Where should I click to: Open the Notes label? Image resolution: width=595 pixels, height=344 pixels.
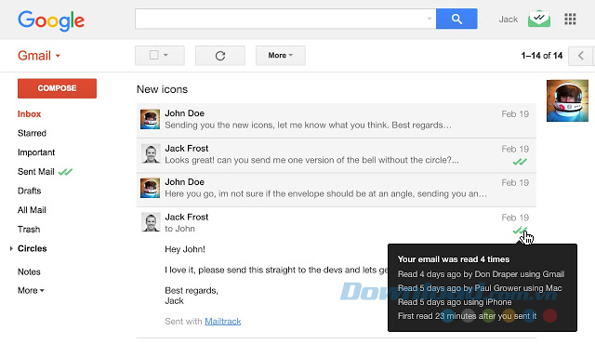(29, 271)
